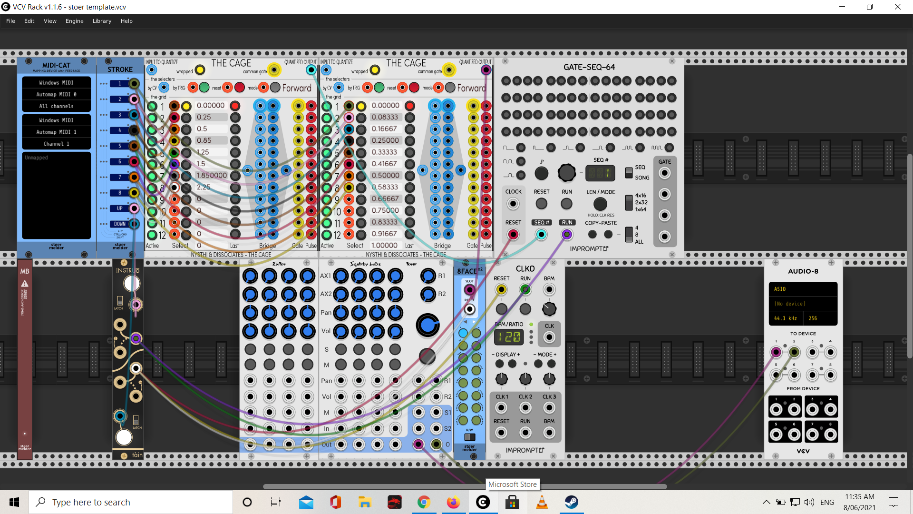Click the purple RUN input jack on GATE-SEQ-64
Screen dimensions: 913x514
(x=566, y=234)
